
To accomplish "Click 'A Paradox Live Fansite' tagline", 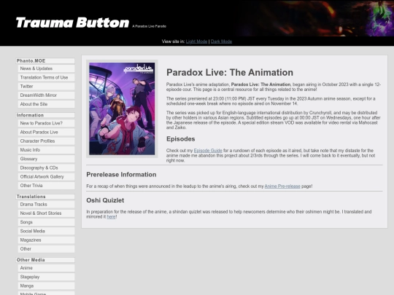I will (150, 26).
